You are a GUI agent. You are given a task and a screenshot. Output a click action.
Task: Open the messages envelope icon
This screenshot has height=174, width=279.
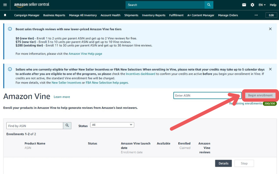[244, 5]
